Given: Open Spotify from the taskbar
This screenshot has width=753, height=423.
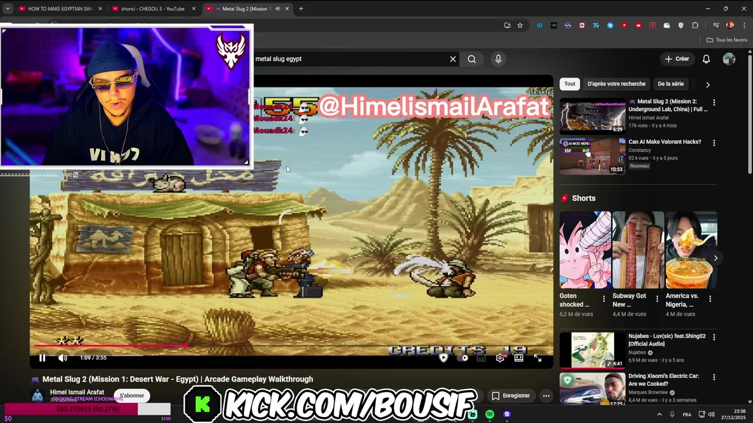Looking at the screenshot, I should point(489,415).
